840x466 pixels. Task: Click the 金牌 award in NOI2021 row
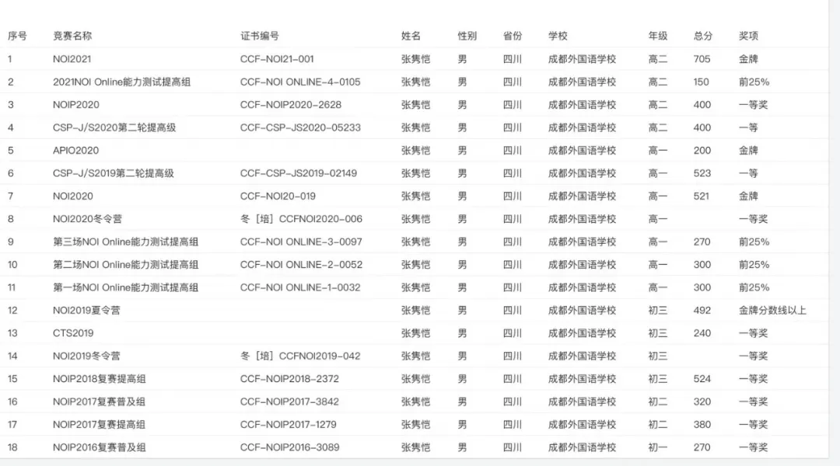tap(748, 59)
